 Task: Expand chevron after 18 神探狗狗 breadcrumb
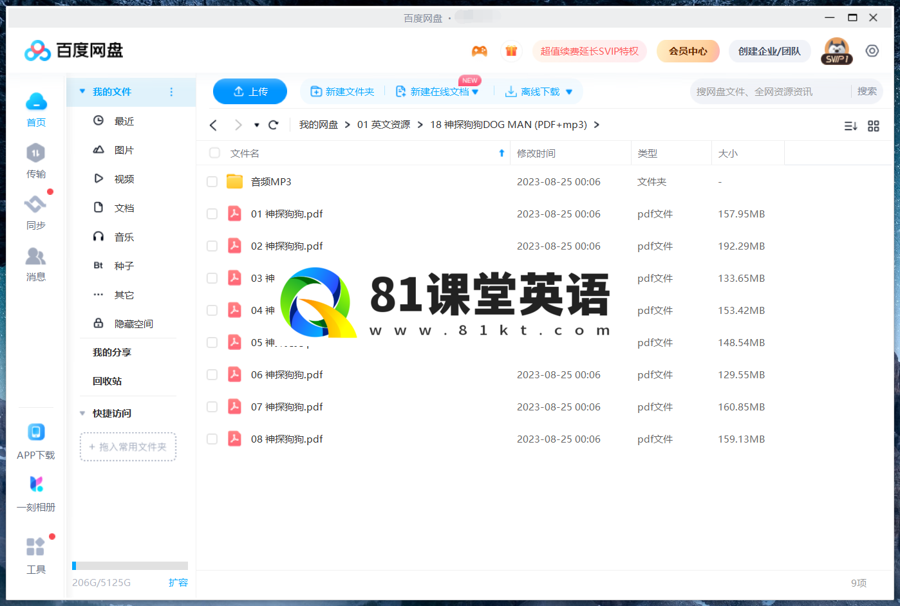(597, 125)
